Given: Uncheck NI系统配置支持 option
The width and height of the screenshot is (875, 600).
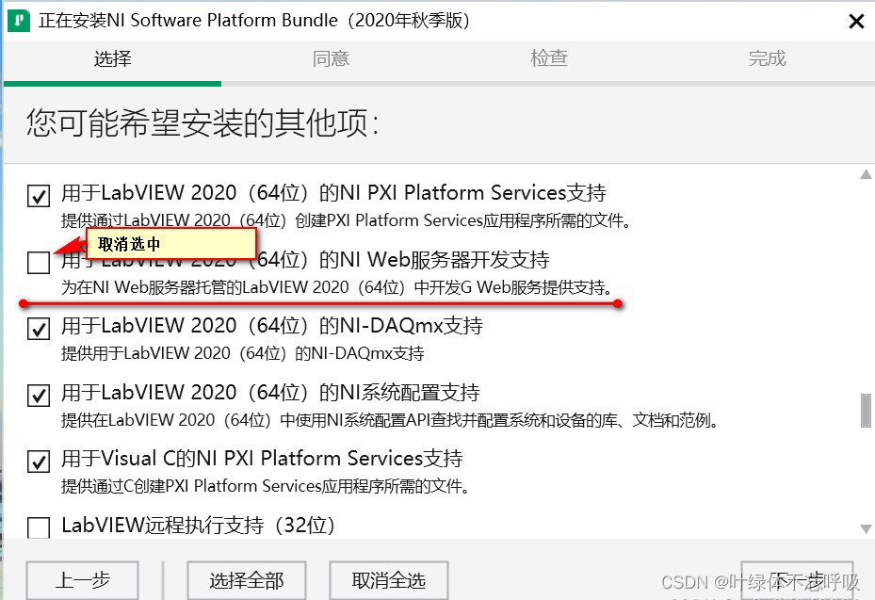Looking at the screenshot, I should tap(38, 395).
